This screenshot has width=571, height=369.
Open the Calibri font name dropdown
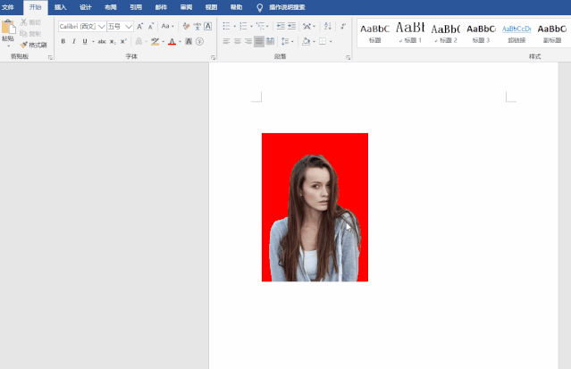pyautogui.click(x=81, y=26)
